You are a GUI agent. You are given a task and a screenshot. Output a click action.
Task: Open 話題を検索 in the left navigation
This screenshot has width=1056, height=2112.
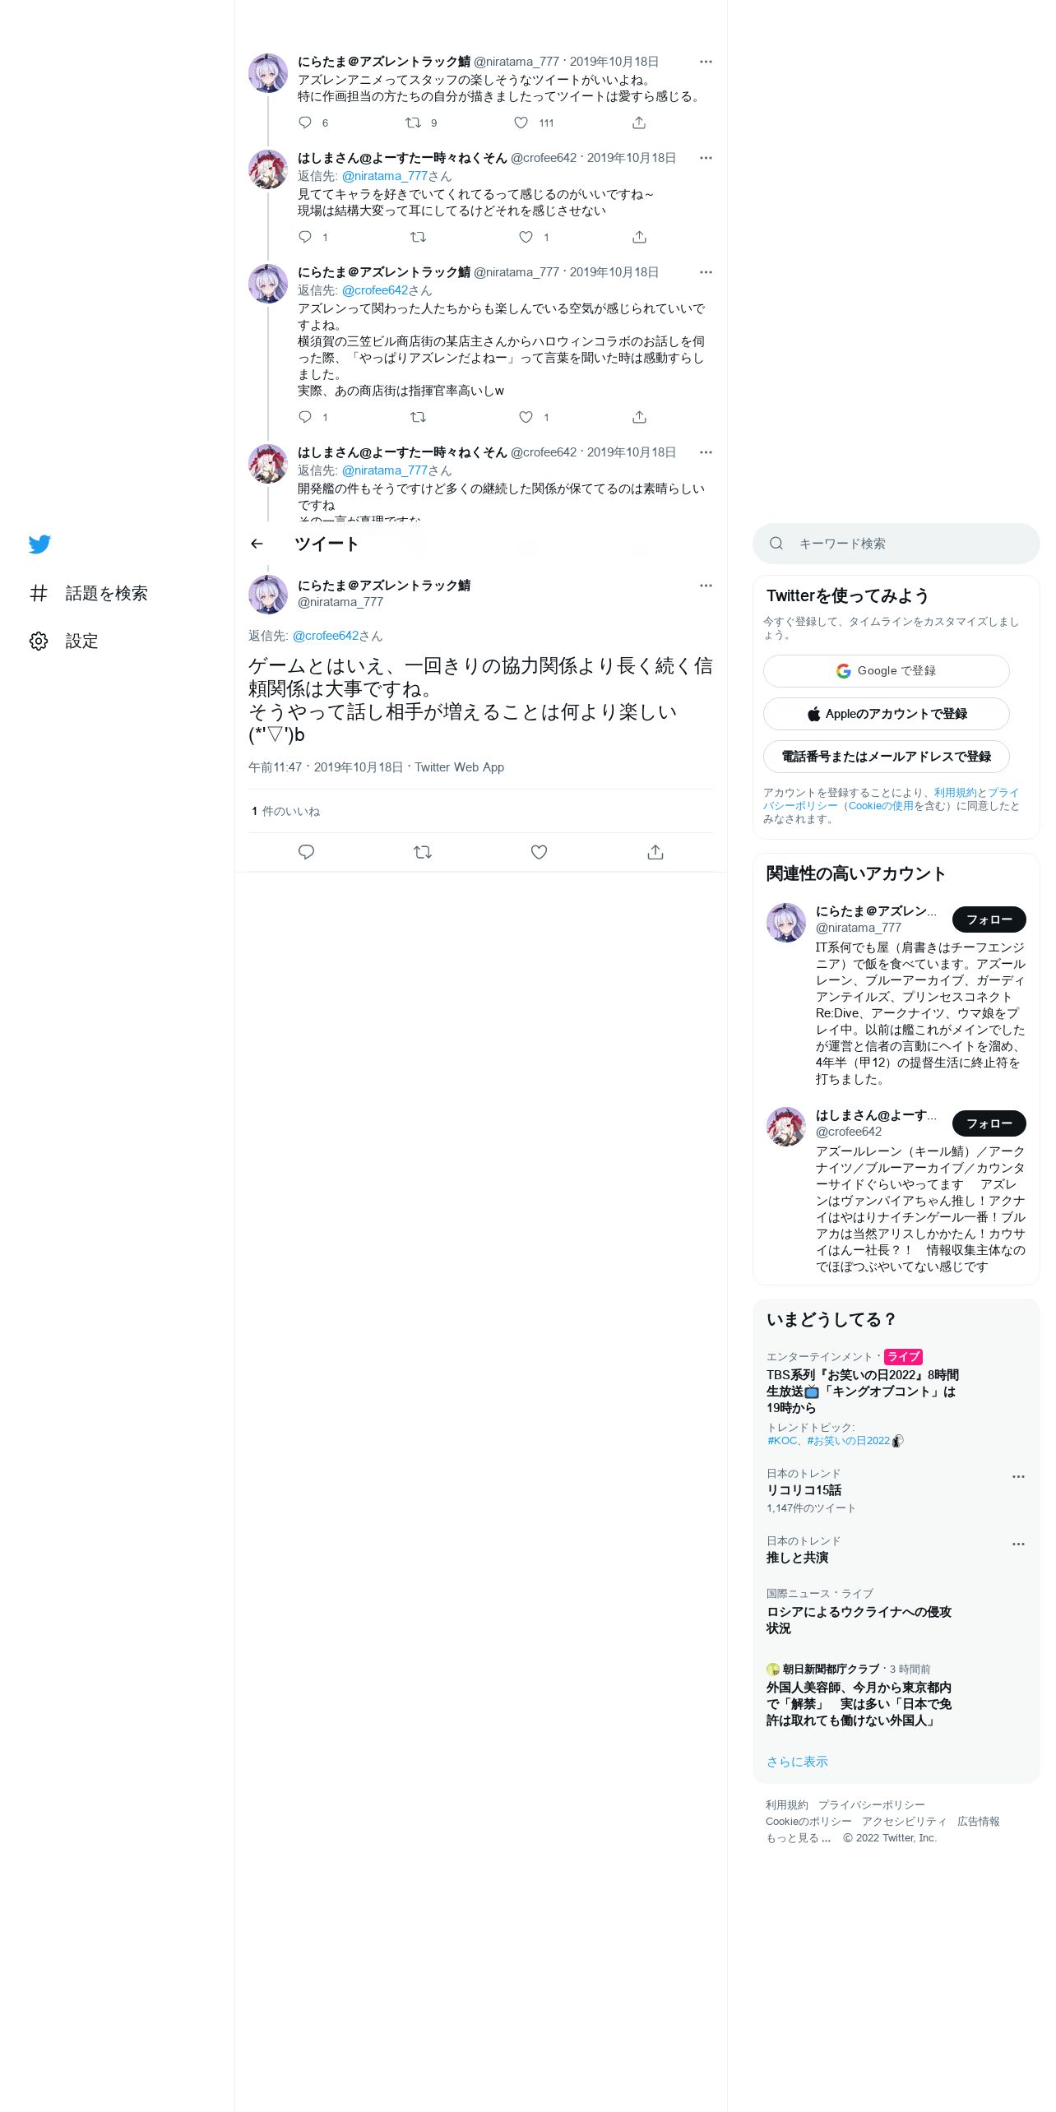[106, 593]
